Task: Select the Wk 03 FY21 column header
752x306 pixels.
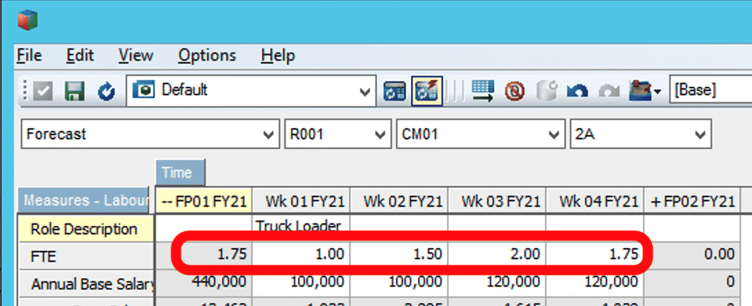Action: [496, 201]
